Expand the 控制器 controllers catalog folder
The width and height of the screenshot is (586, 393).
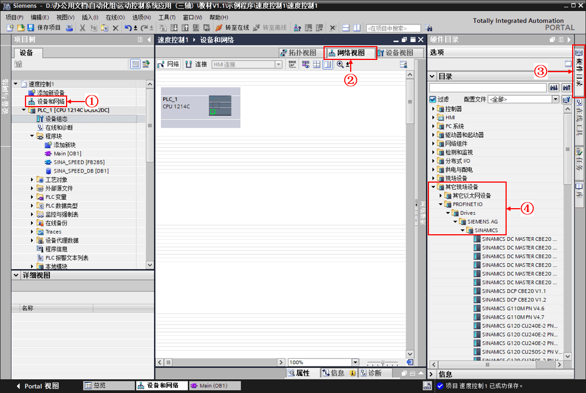point(433,109)
